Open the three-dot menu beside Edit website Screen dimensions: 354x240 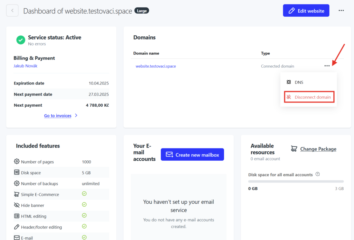click(x=341, y=11)
